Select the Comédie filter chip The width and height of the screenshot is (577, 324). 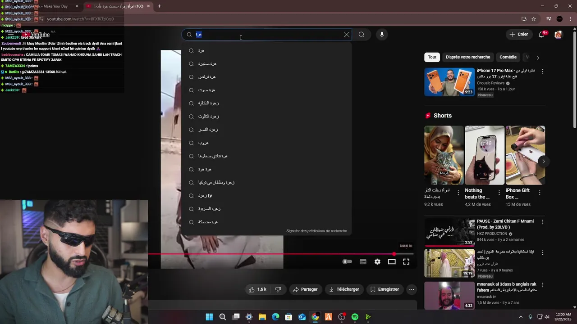click(x=508, y=57)
